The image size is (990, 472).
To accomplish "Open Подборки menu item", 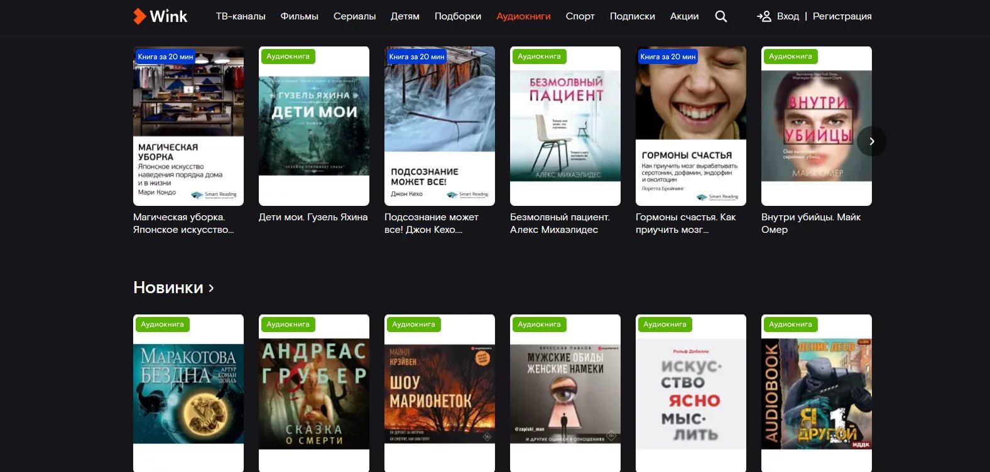I will click(458, 16).
